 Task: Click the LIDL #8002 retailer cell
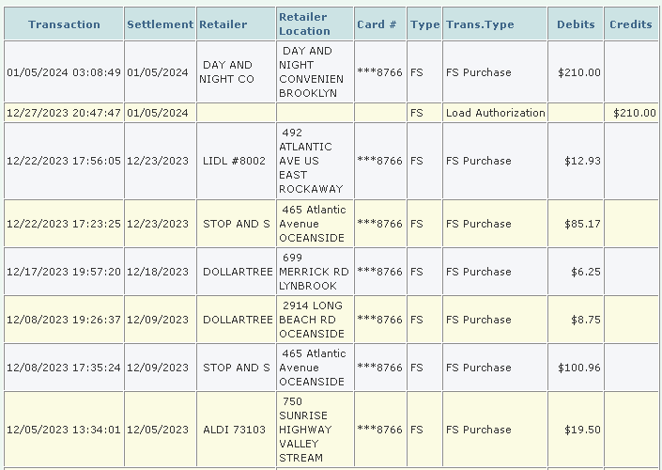coord(234,161)
